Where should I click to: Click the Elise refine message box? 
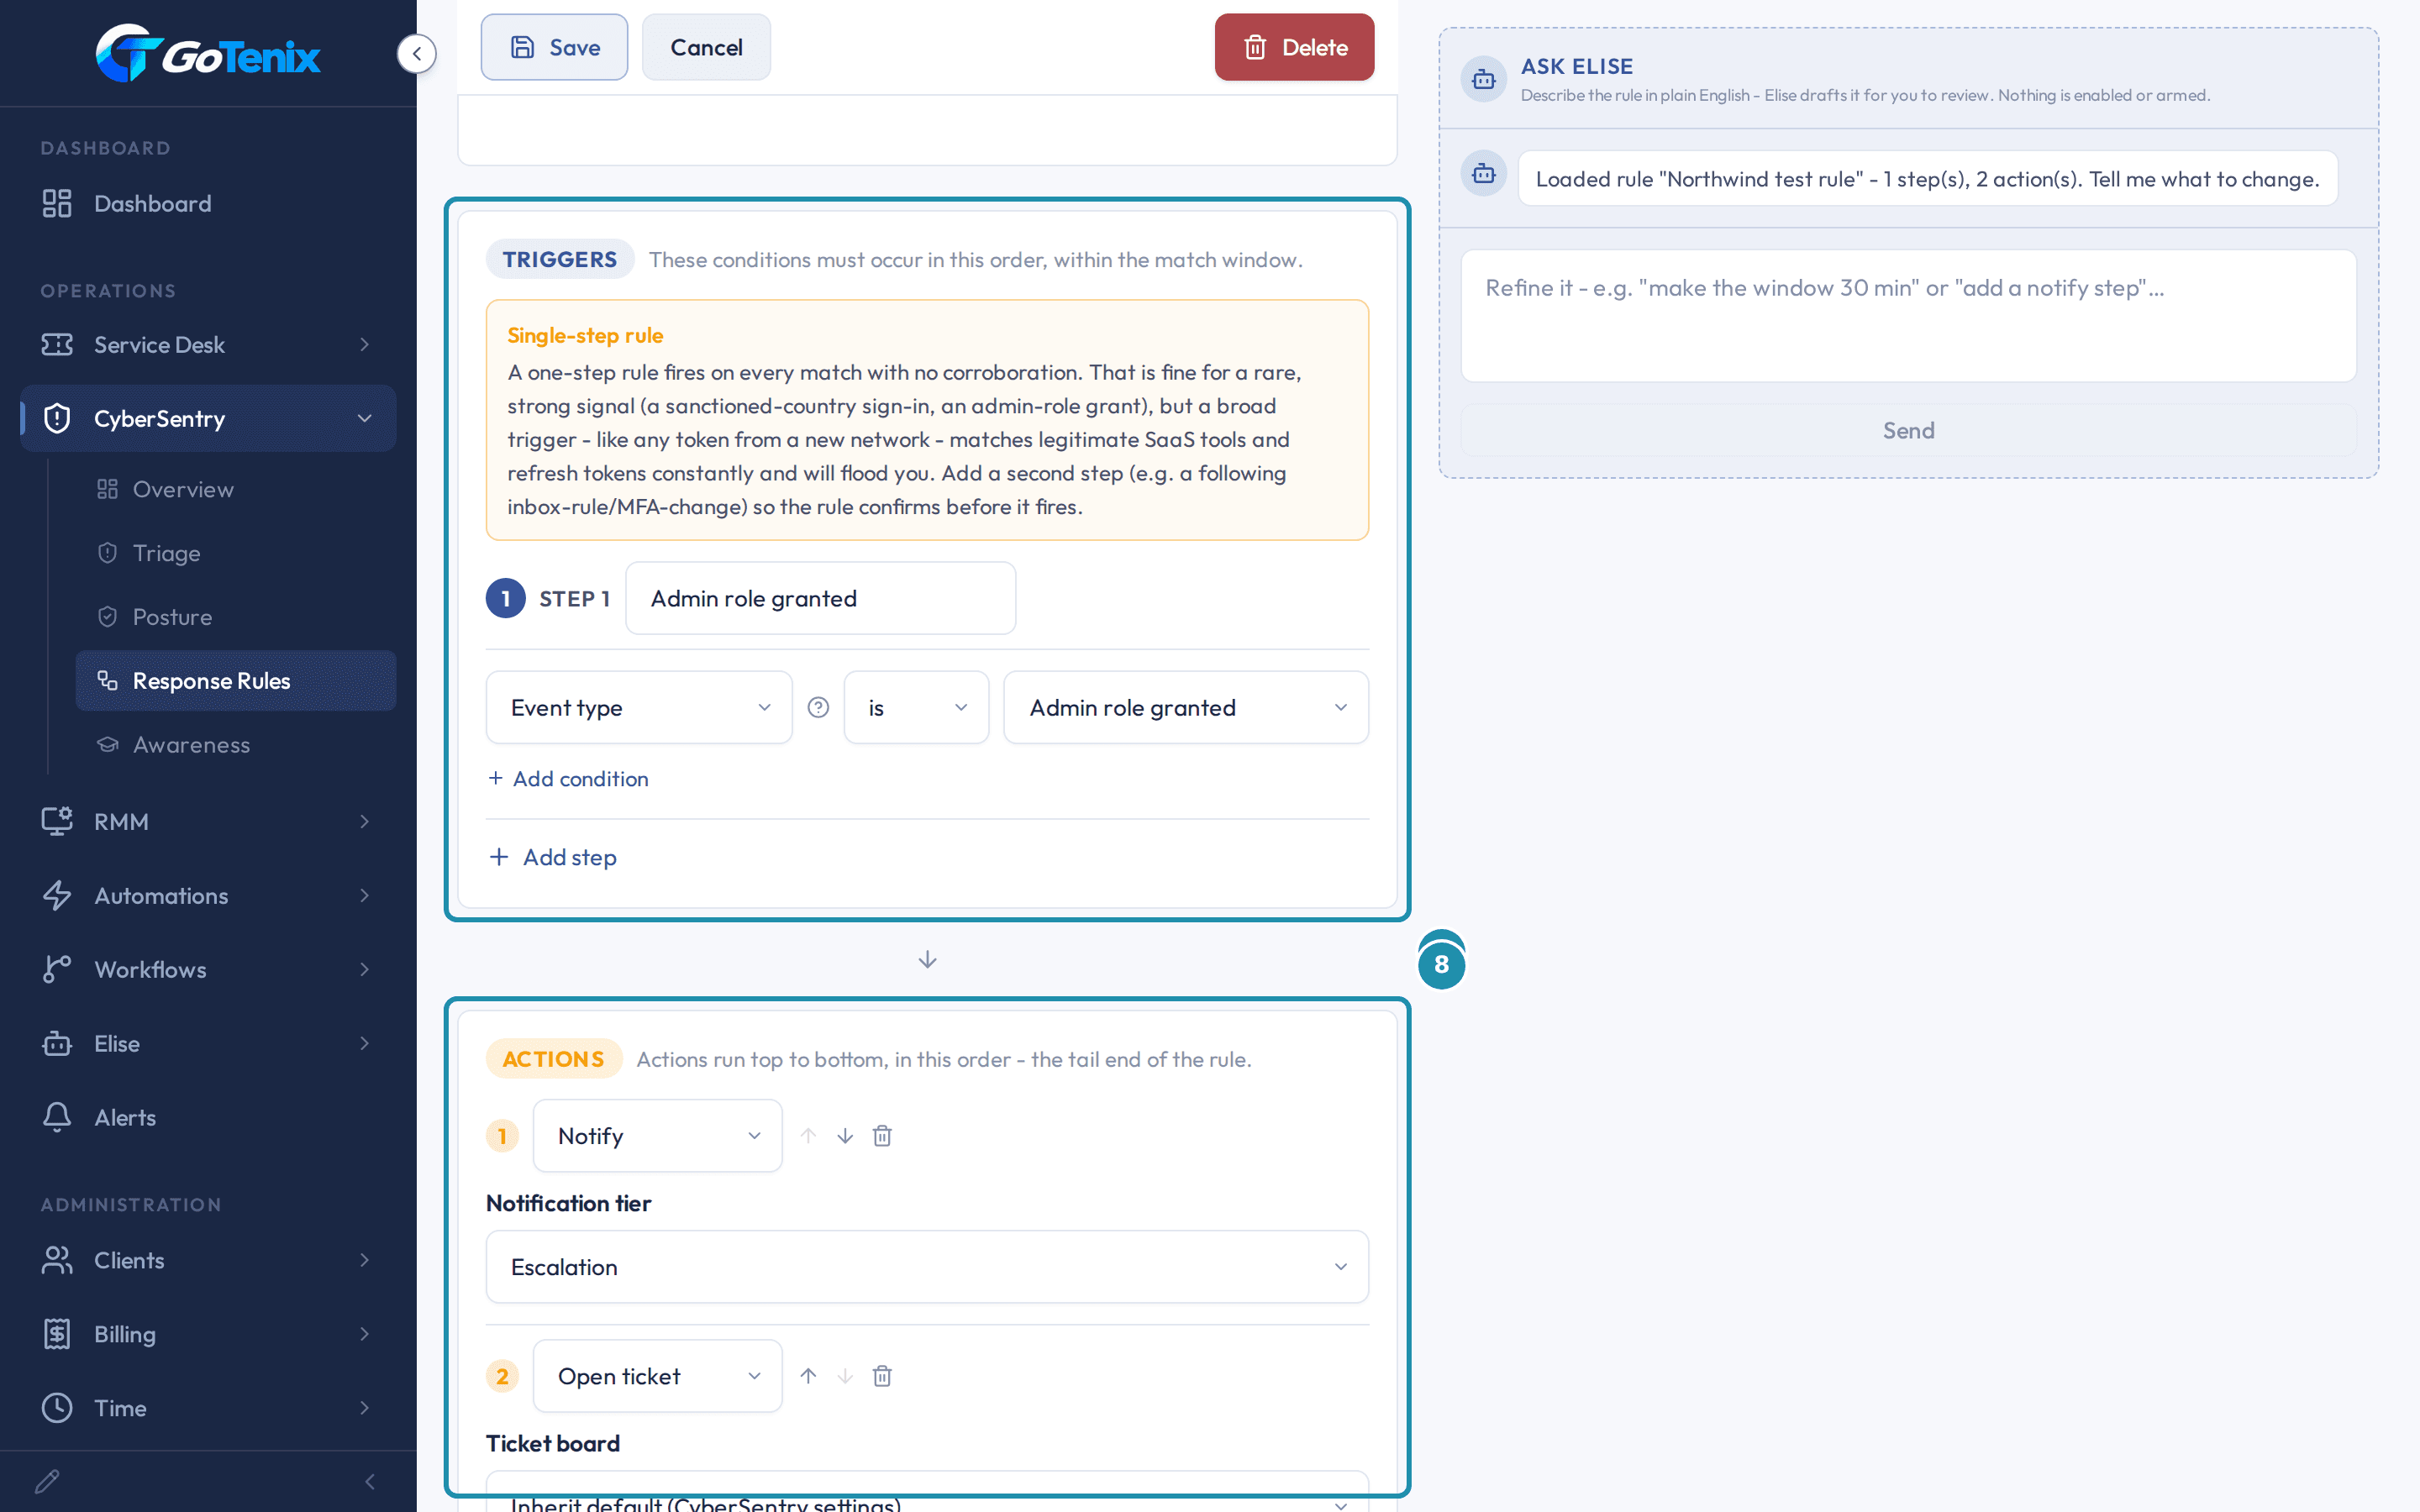tap(1908, 315)
